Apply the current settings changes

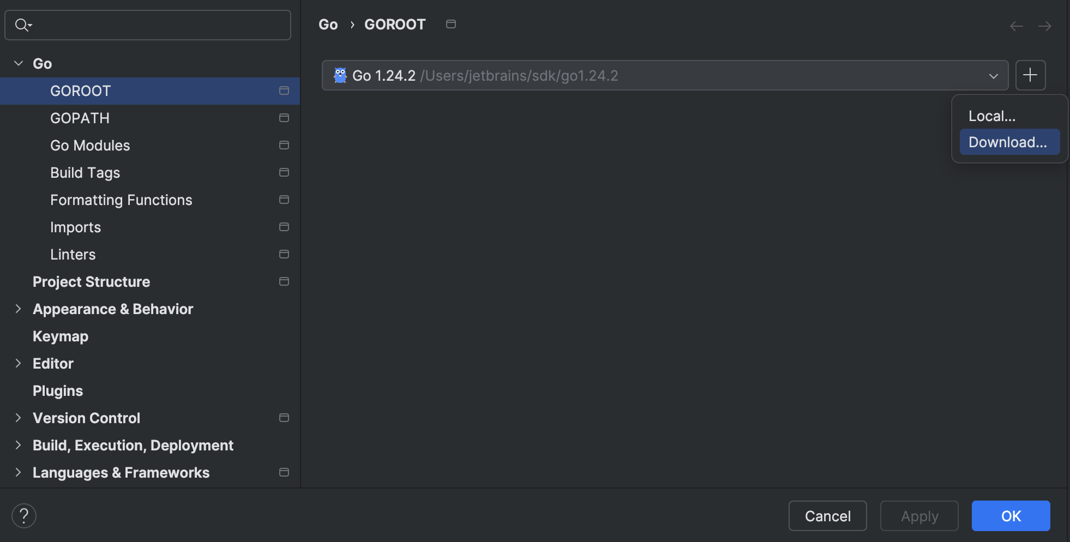pos(918,516)
